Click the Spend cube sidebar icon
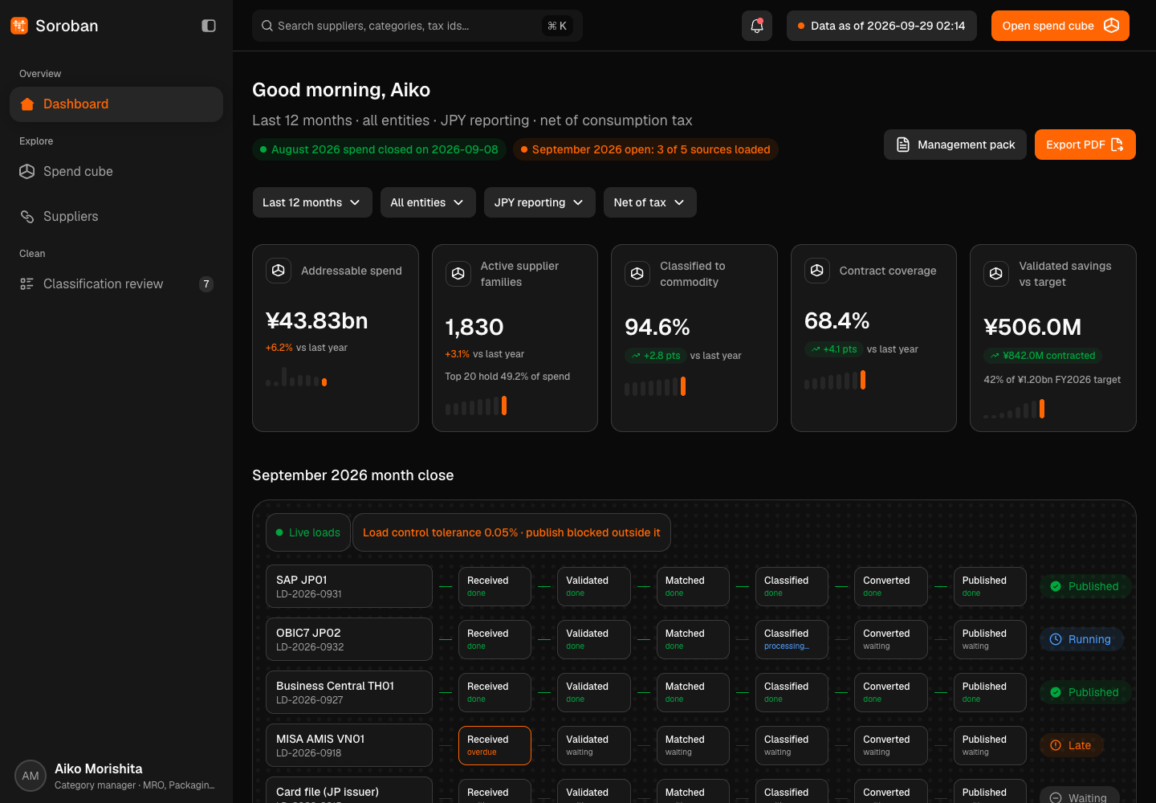The height and width of the screenshot is (803, 1156). point(27,171)
